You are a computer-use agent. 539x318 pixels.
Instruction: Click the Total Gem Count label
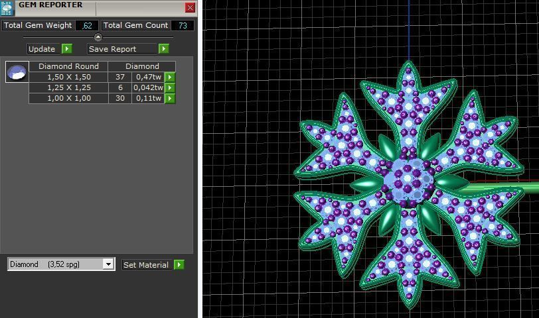pos(136,25)
